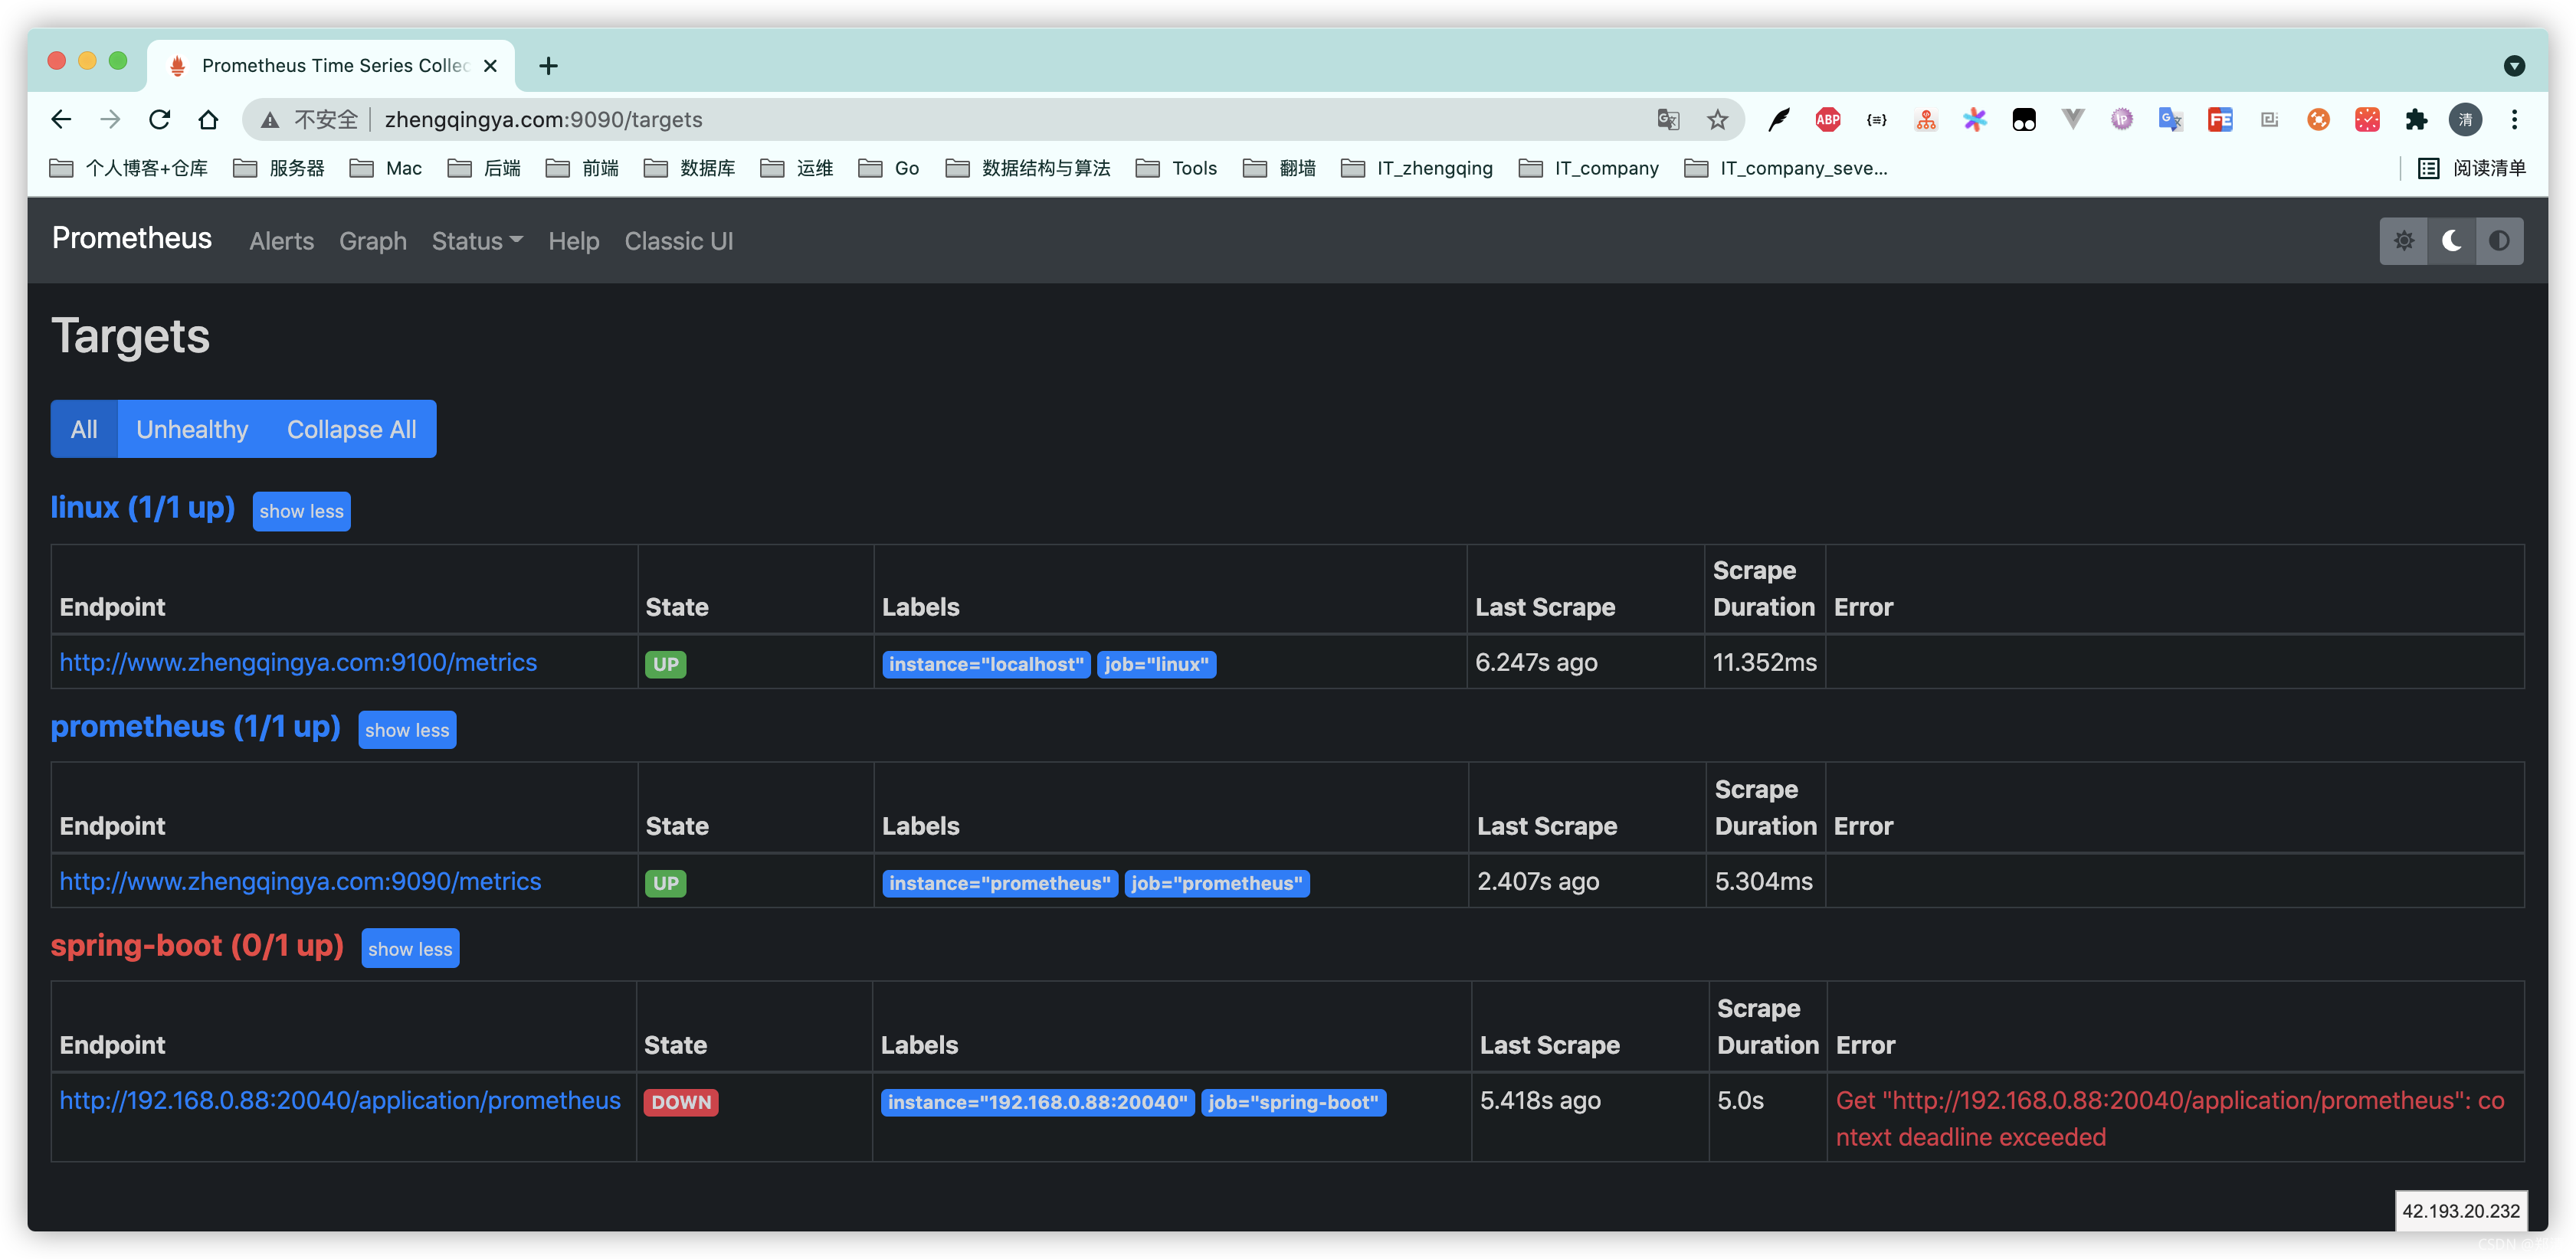
Task: Open browser home page icon
Action: coord(208,120)
